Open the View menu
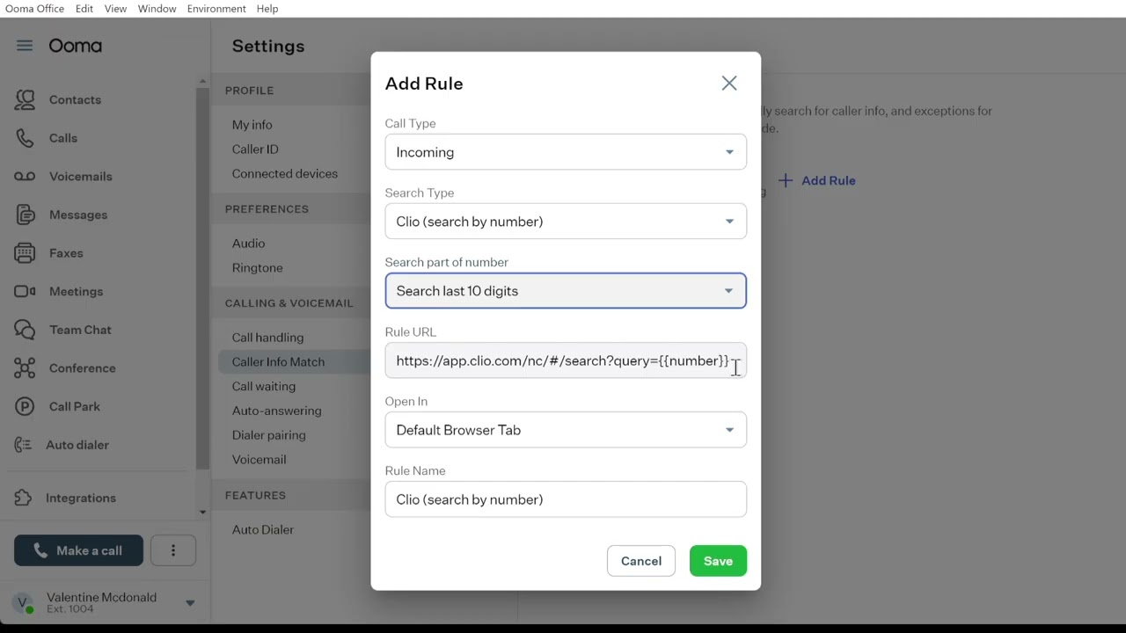Screen dimensions: 1126x633 point(115,9)
